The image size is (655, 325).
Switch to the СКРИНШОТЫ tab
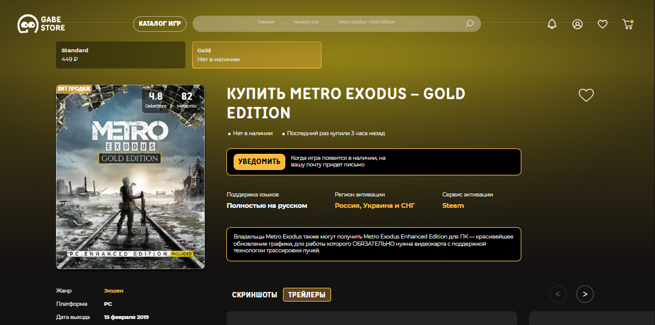coord(255,294)
